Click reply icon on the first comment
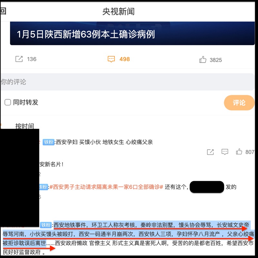The height and width of the screenshot is (258, 258). [x=225, y=152]
